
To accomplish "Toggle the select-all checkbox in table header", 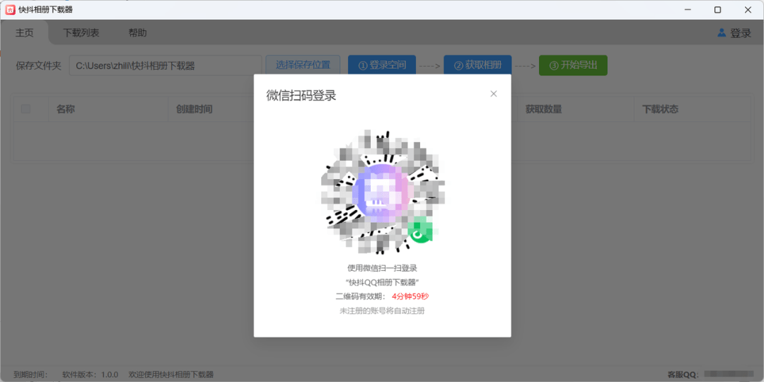I will click(25, 109).
